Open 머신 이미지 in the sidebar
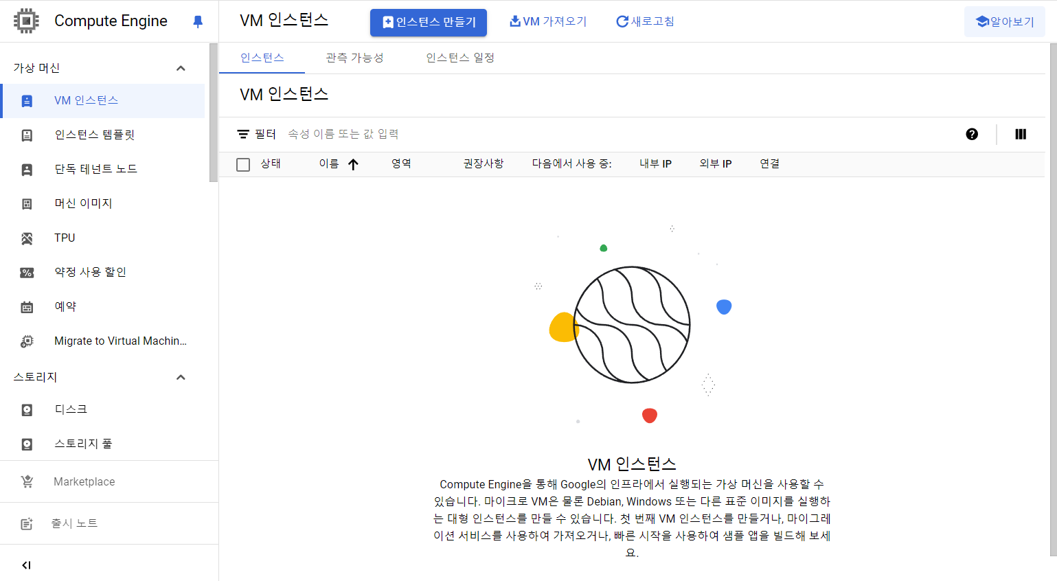Screen dimensions: 1057x581 pyautogui.click(x=103, y=204)
